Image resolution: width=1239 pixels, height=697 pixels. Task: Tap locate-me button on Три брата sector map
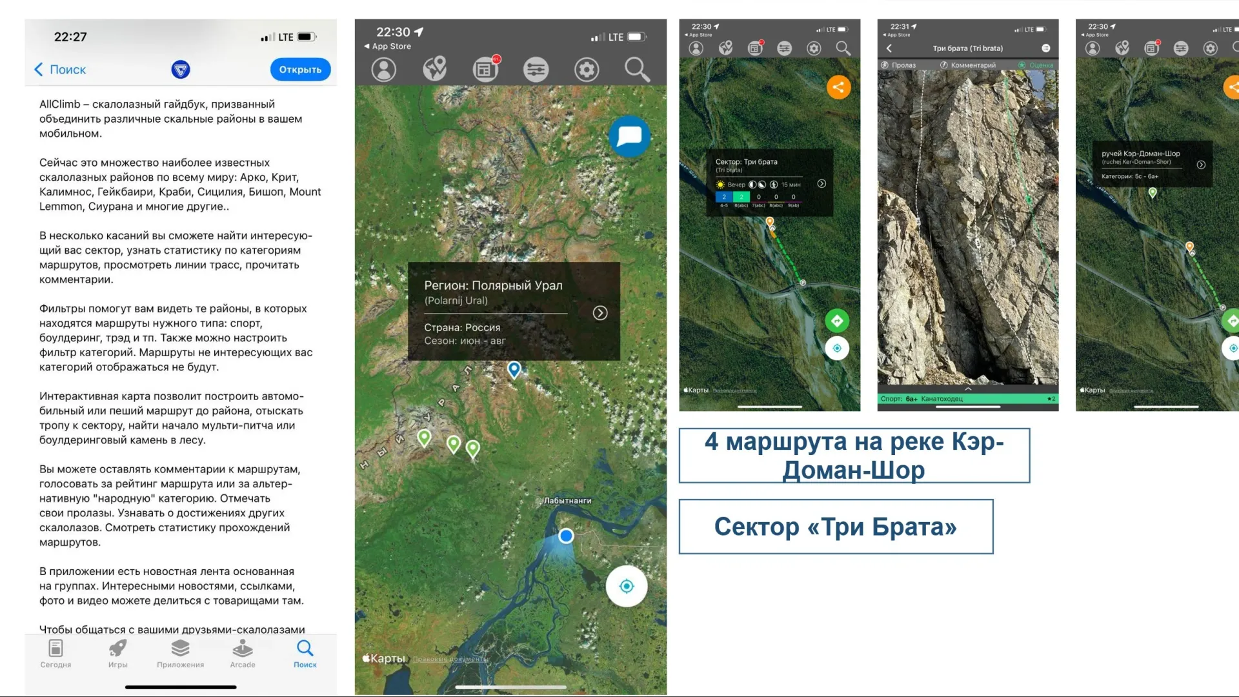837,348
